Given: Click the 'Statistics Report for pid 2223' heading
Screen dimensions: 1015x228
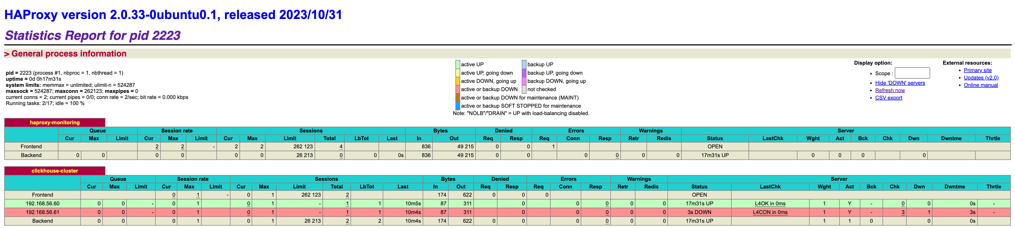Looking at the screenshot, I should click(x=93, y=35).
